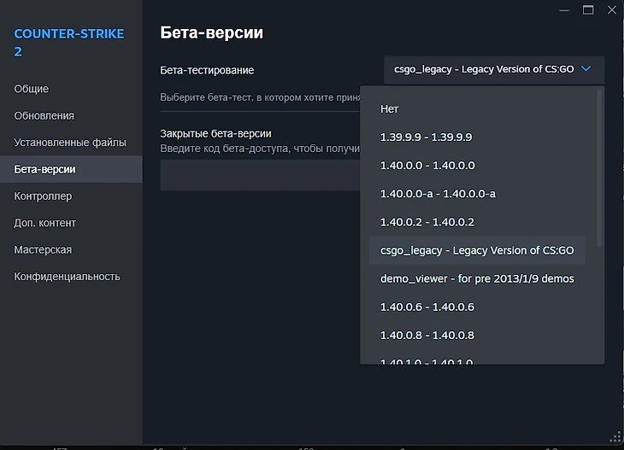Go to Установленные файлы section

click(70, 143)
